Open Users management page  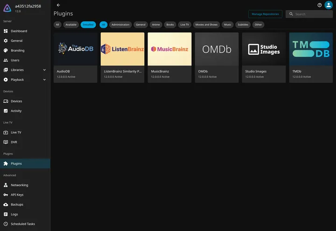pos(25,60)
